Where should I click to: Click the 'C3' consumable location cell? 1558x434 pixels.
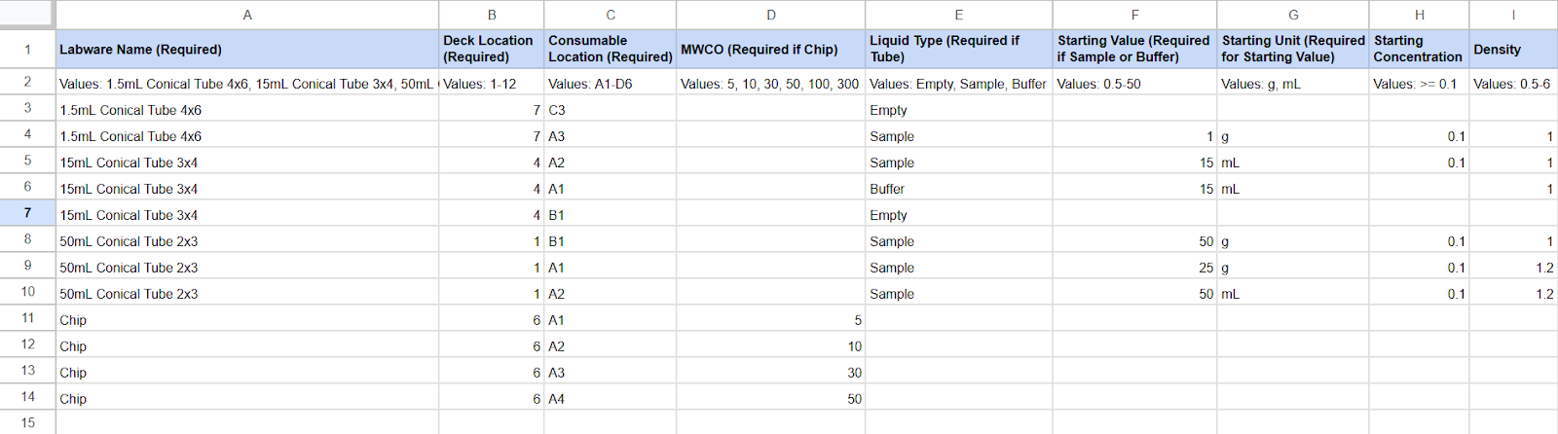[610, 110]
